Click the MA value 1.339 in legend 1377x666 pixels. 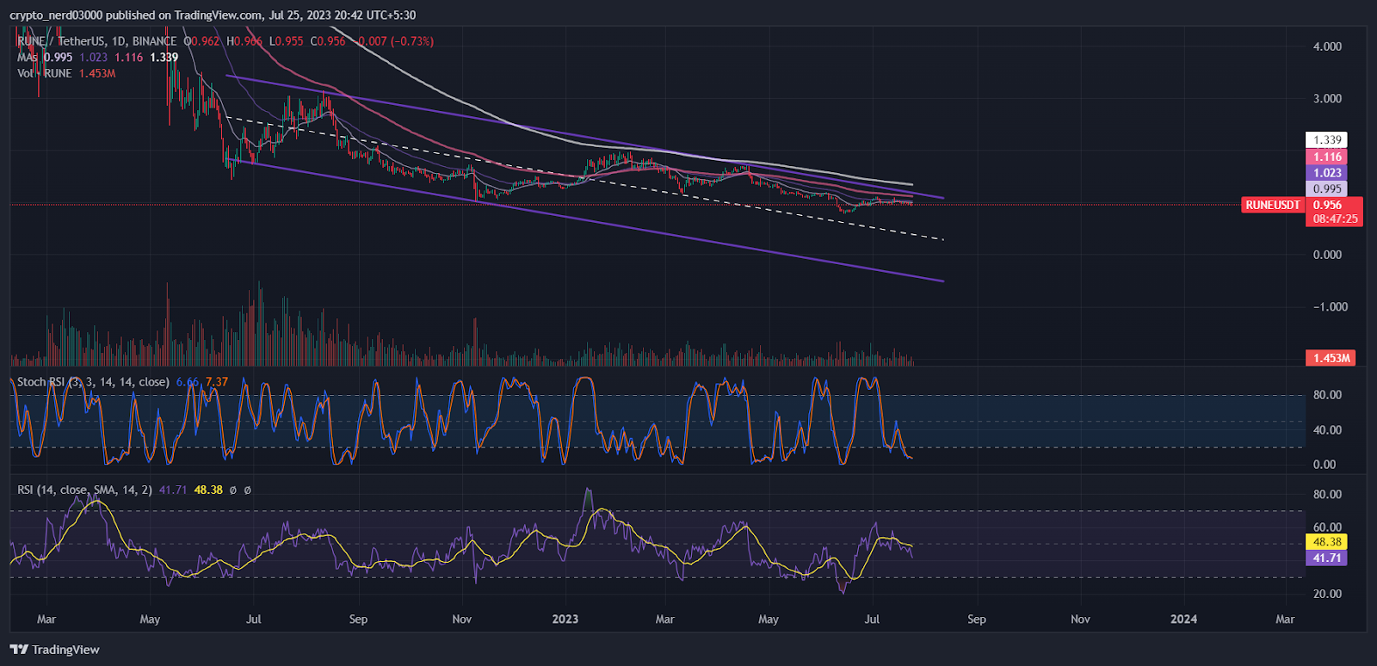pyautogui.click(x=164, y=58)
